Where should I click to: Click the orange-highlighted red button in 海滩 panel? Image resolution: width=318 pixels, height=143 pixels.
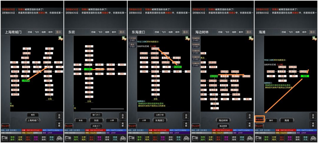pyautogui.click(x=259, y=119)
